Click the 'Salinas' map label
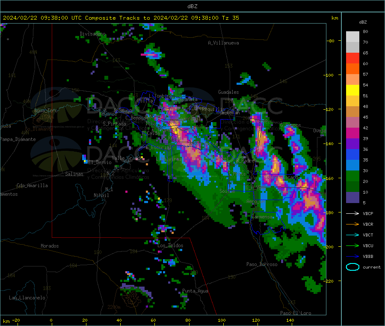385x326 pixels. pos(74,174)
